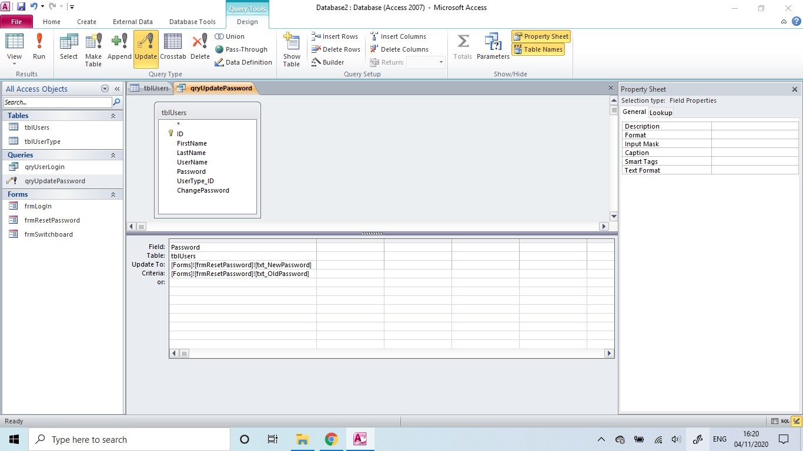Open the Show Table dialog

click(x=292, y=49)
